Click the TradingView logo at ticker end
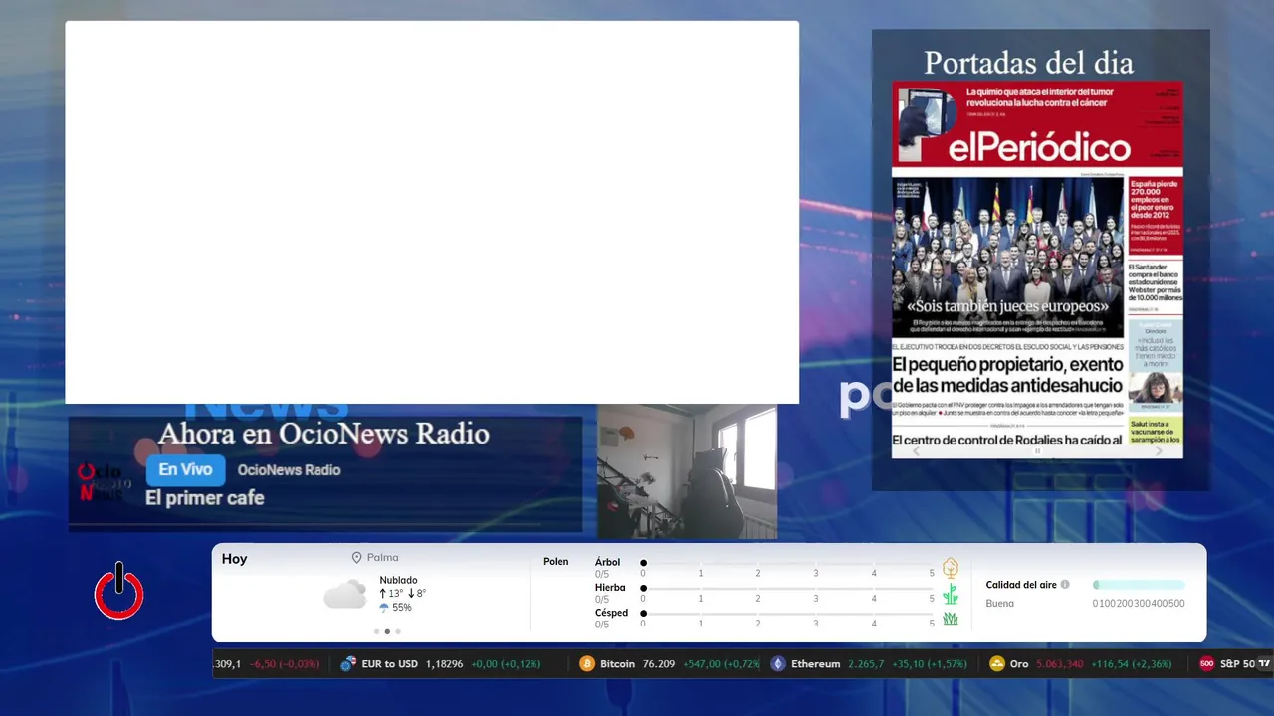Image resolution: width=1274 pixels, height=716 pixels. 1264,663
